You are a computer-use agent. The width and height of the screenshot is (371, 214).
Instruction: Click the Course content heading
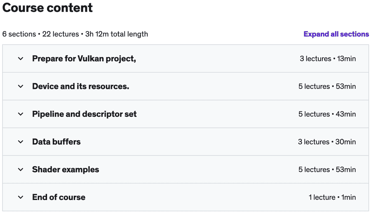[x=48, y=8]
